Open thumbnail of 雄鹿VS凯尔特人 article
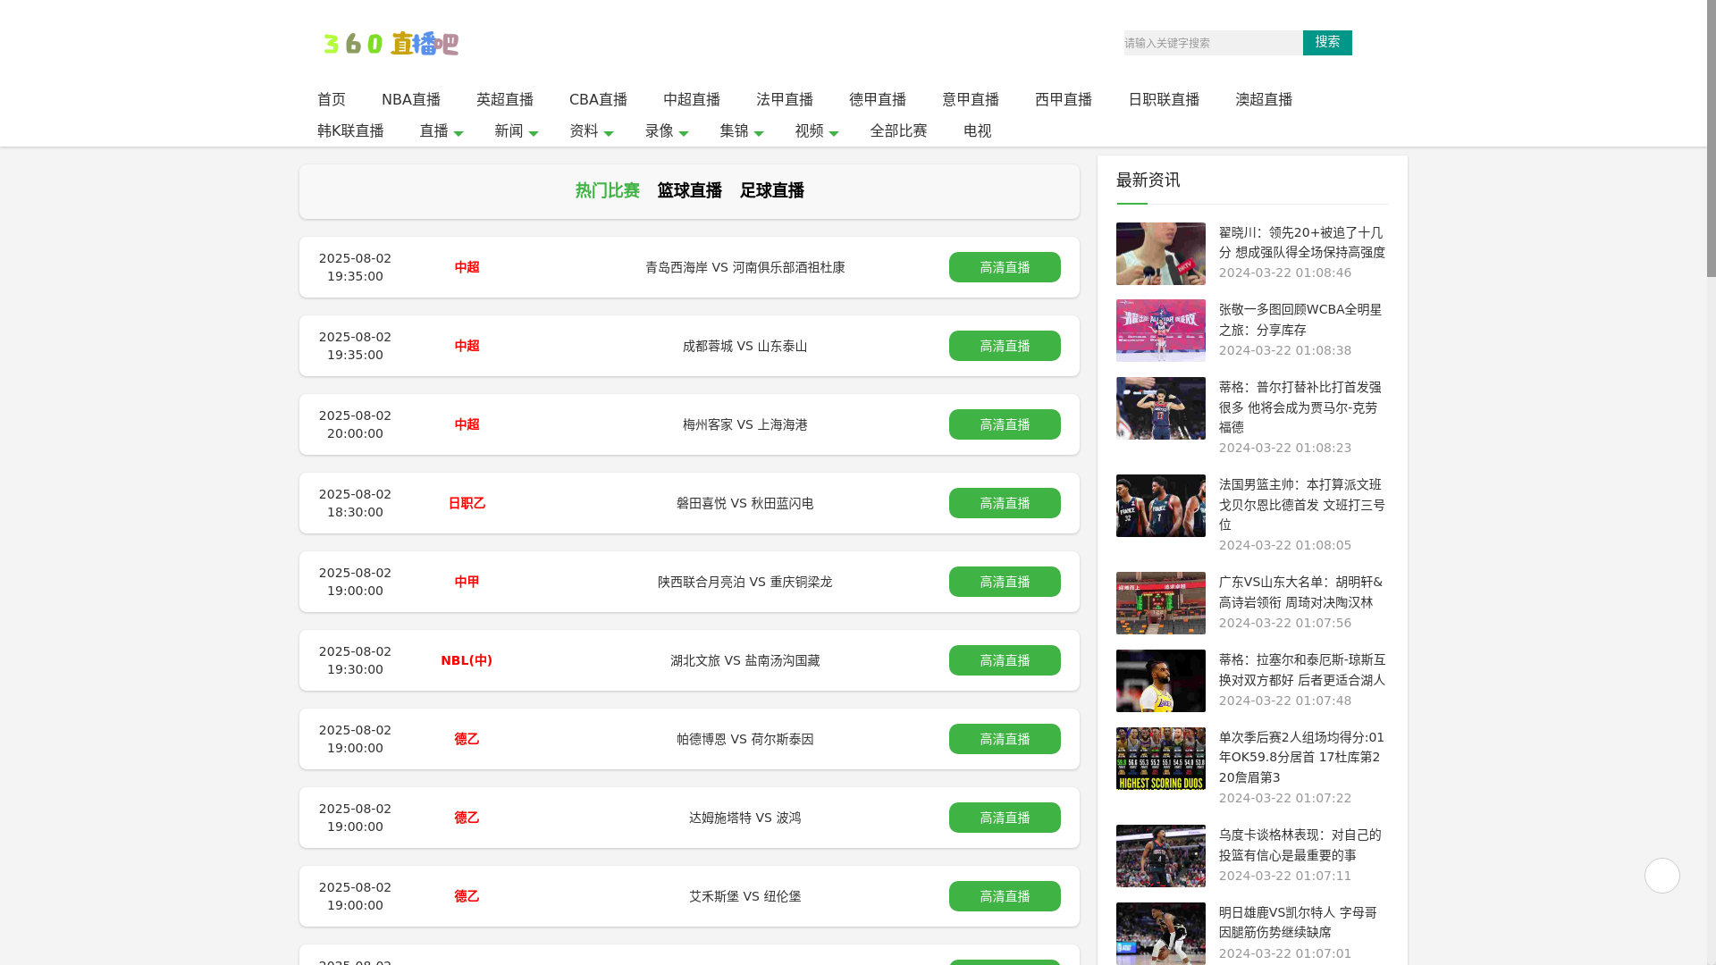Image resolution: width=1716 pixels, height=965 pixels. (x=1160, y=934)
